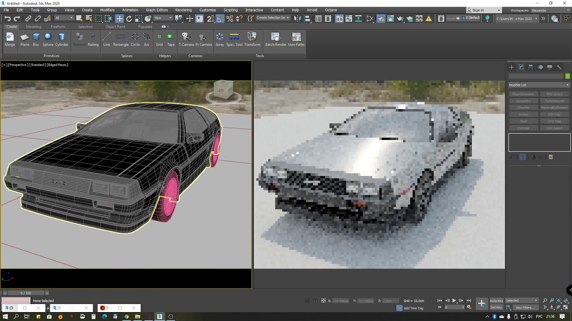Create a Sphere primitive from ribbon
The height and width of the screenshot is (321, 572).
coord(48,39)
